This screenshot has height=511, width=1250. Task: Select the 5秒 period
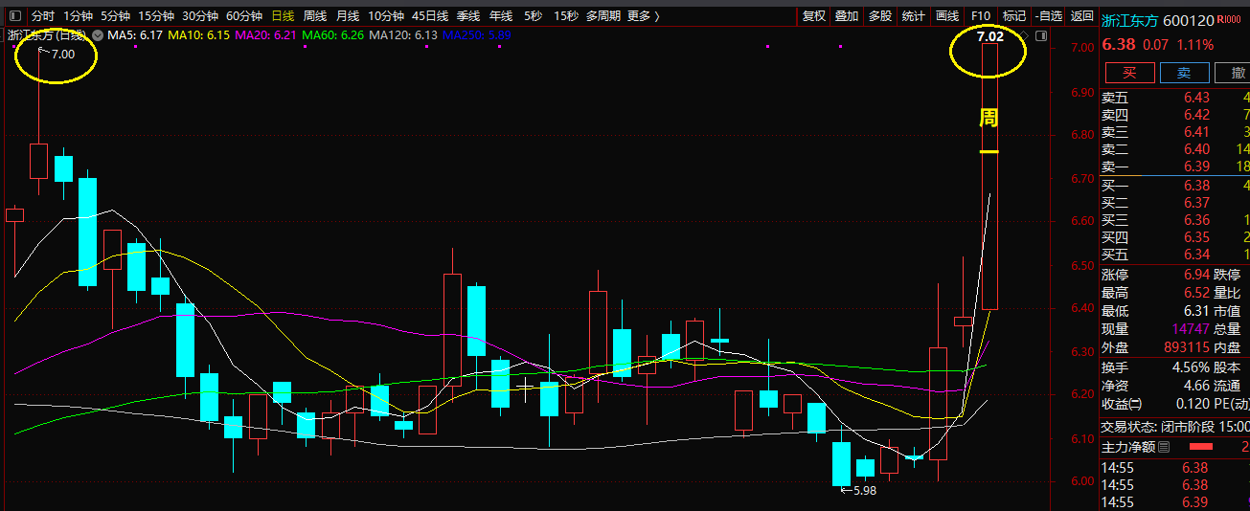tap(533, 16)
